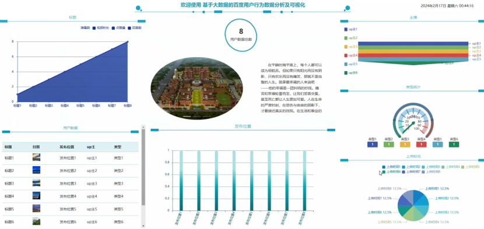
Task: Toggle the 视频时长 legend series
Action: [x=101, y=28]
